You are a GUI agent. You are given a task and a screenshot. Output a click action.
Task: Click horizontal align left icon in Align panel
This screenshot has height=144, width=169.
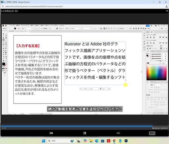(x=147, y=37)
